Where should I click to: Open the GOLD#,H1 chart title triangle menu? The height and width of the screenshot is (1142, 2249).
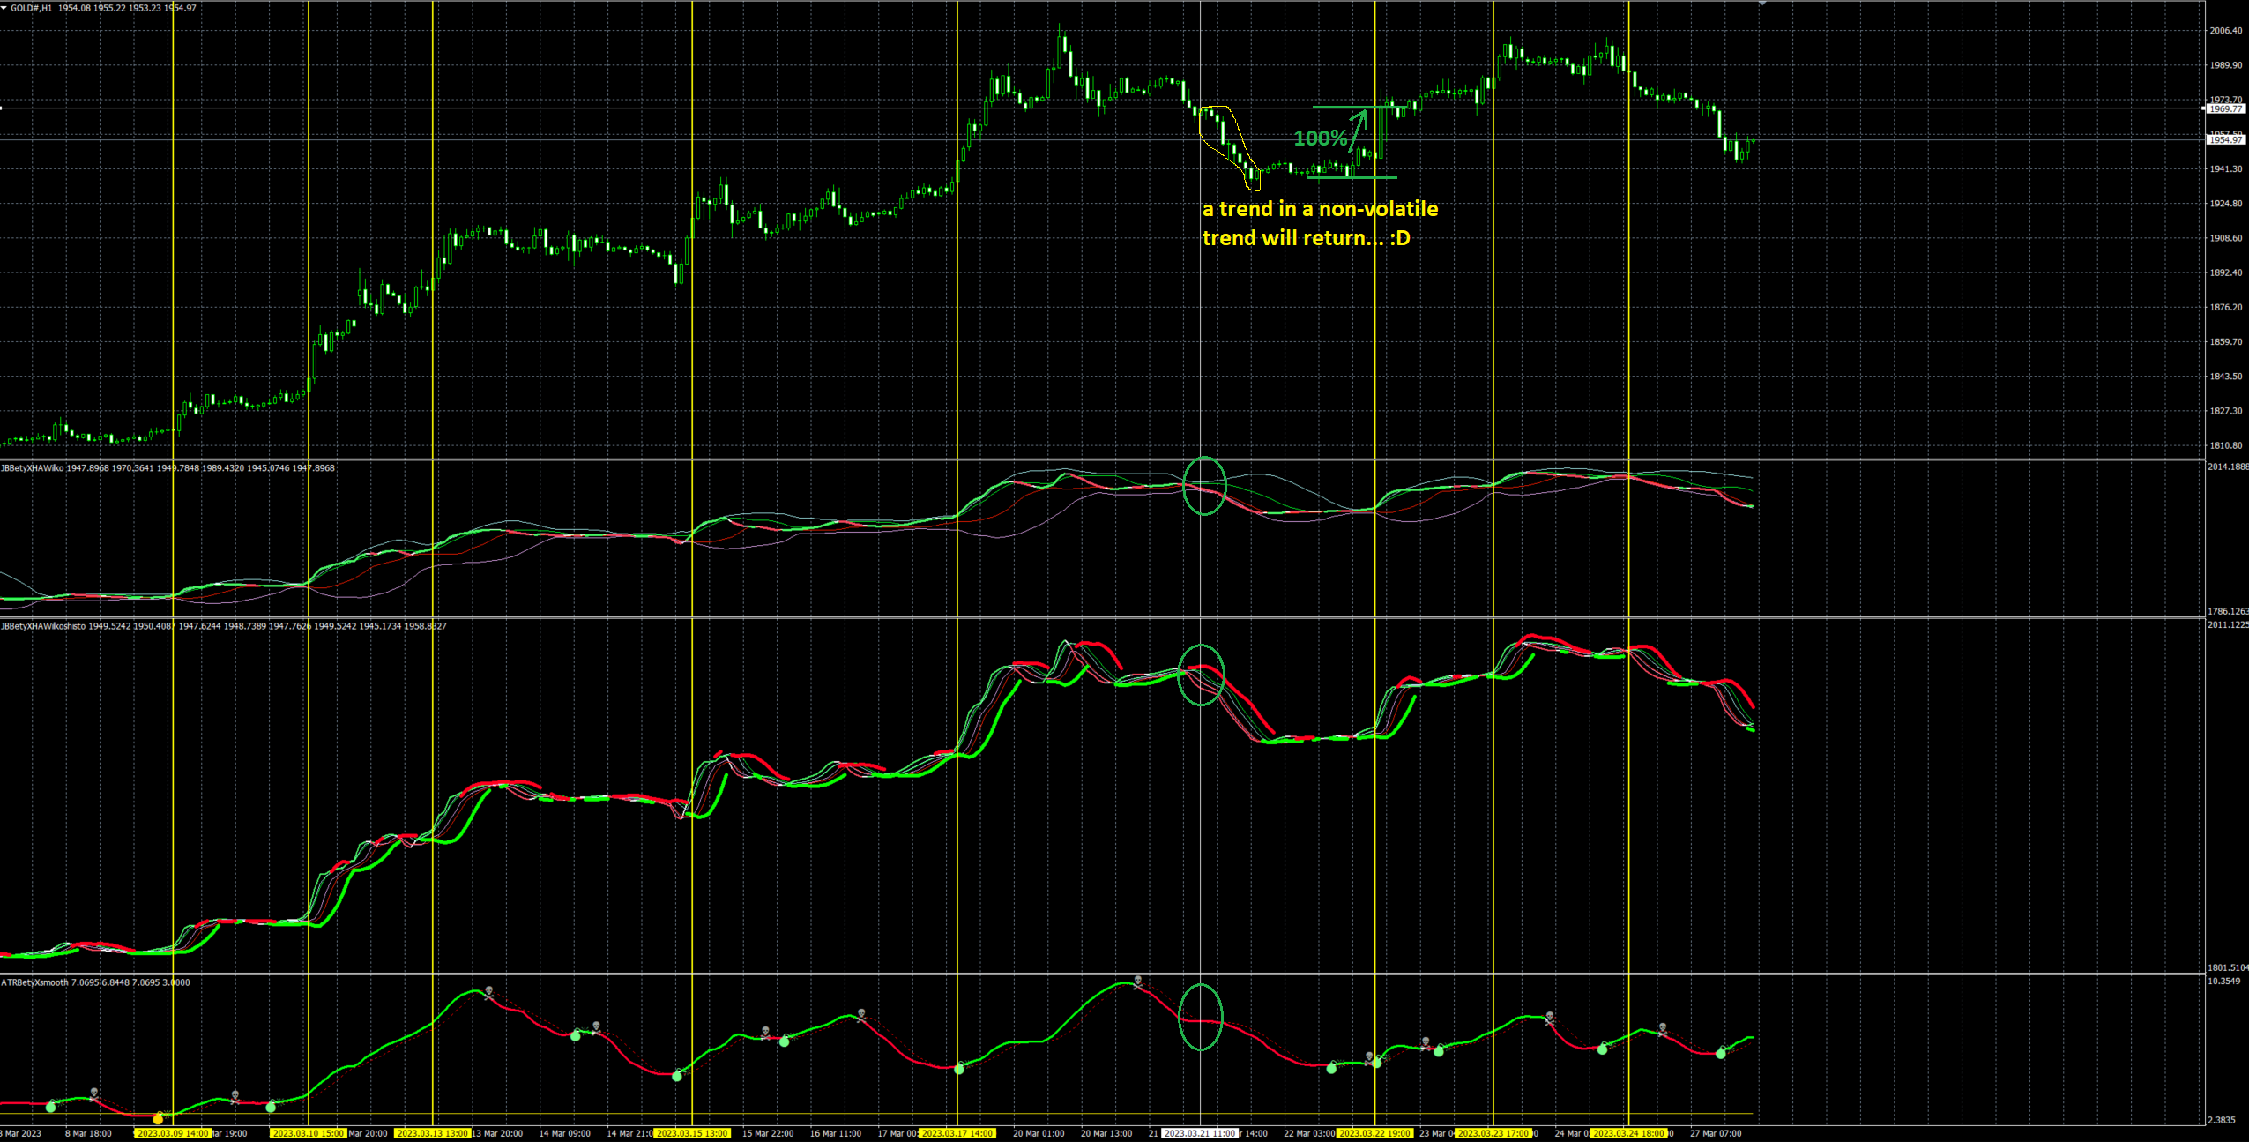(x=4, y=8)
